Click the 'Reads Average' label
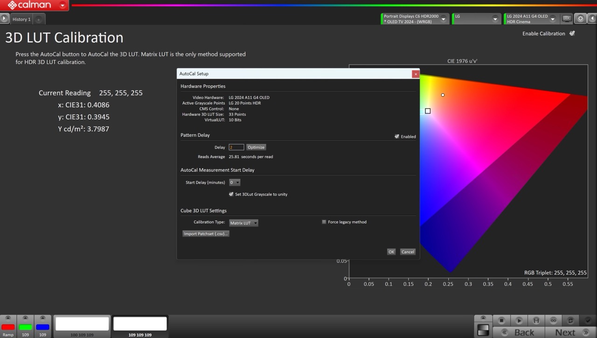The image size is (597, 338). coord(212,157)
